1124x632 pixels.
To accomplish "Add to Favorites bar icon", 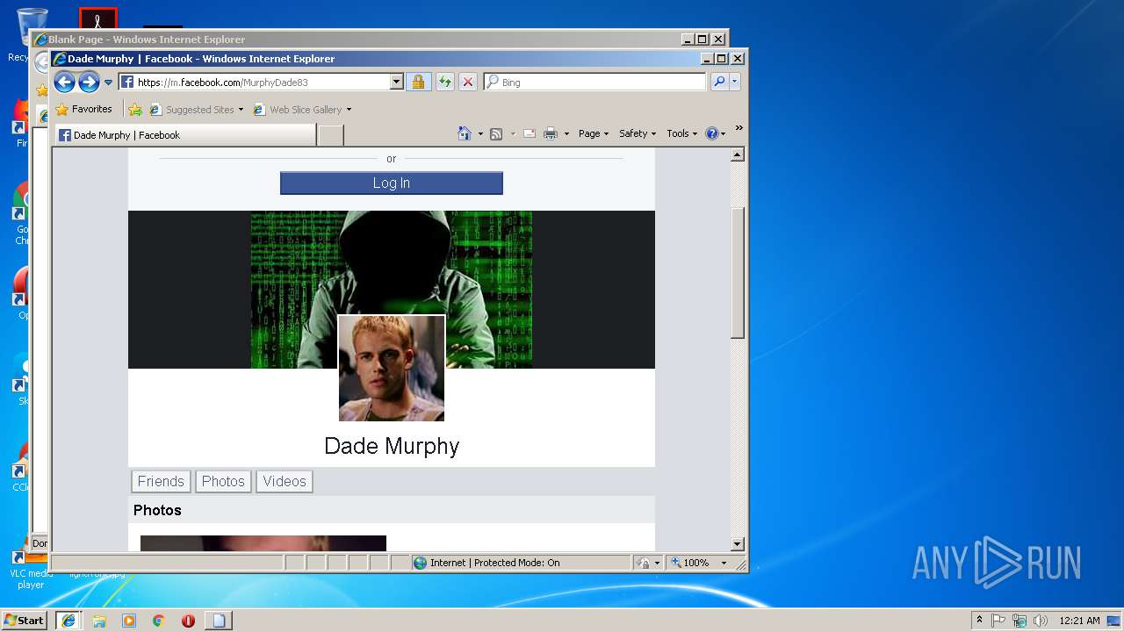I will pos(135,110).
